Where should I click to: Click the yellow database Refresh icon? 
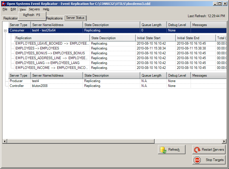tap(163, 149)
